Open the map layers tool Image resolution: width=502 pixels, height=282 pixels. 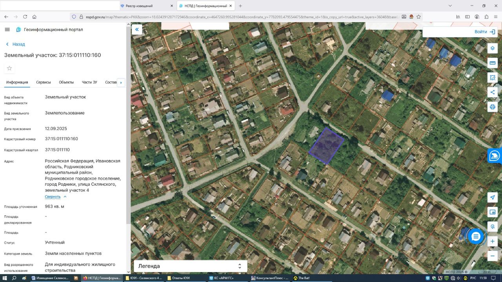[x=493, y=48]
